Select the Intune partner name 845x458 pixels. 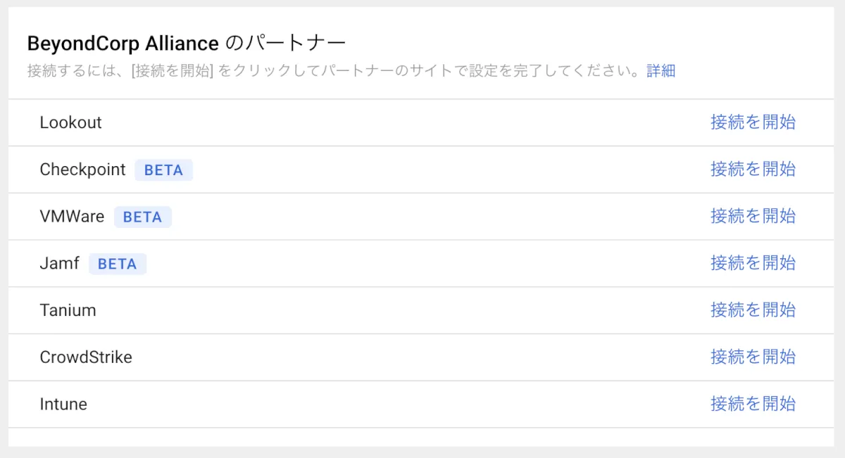(63, 405)
